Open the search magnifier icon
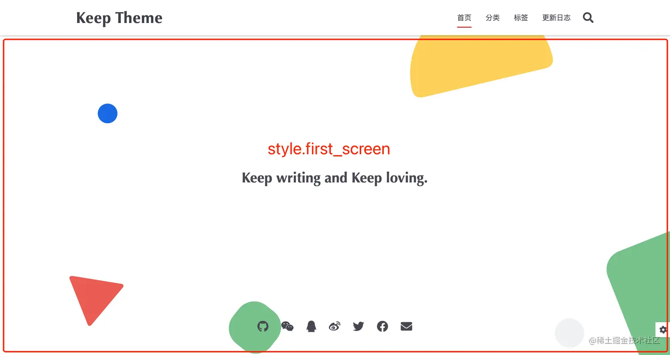Viewport: 670px width, 355px height. pyautogui.click(x=588, y=18)
